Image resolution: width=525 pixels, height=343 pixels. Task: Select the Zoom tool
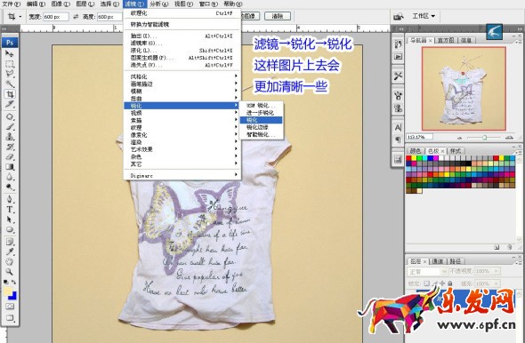coord(10,271)
